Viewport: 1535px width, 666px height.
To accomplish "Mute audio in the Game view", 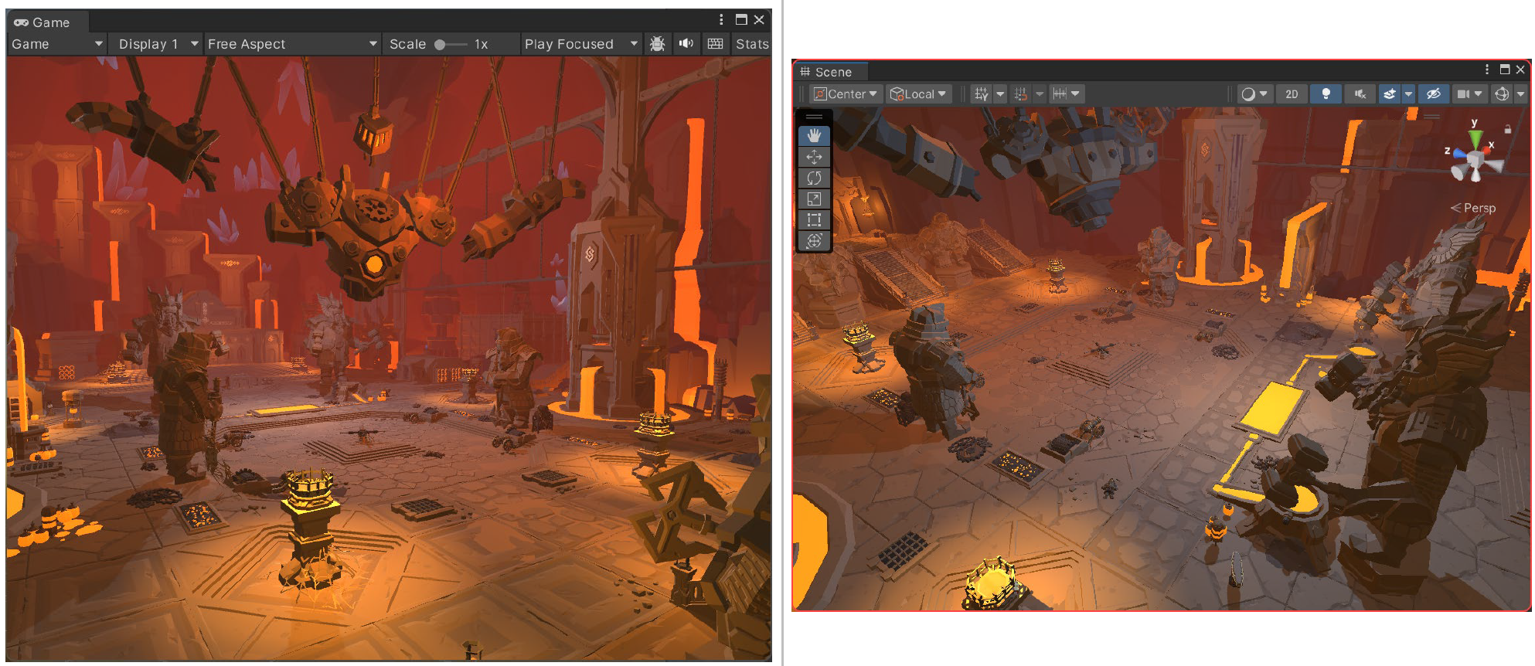I will [x=686, y=44].
